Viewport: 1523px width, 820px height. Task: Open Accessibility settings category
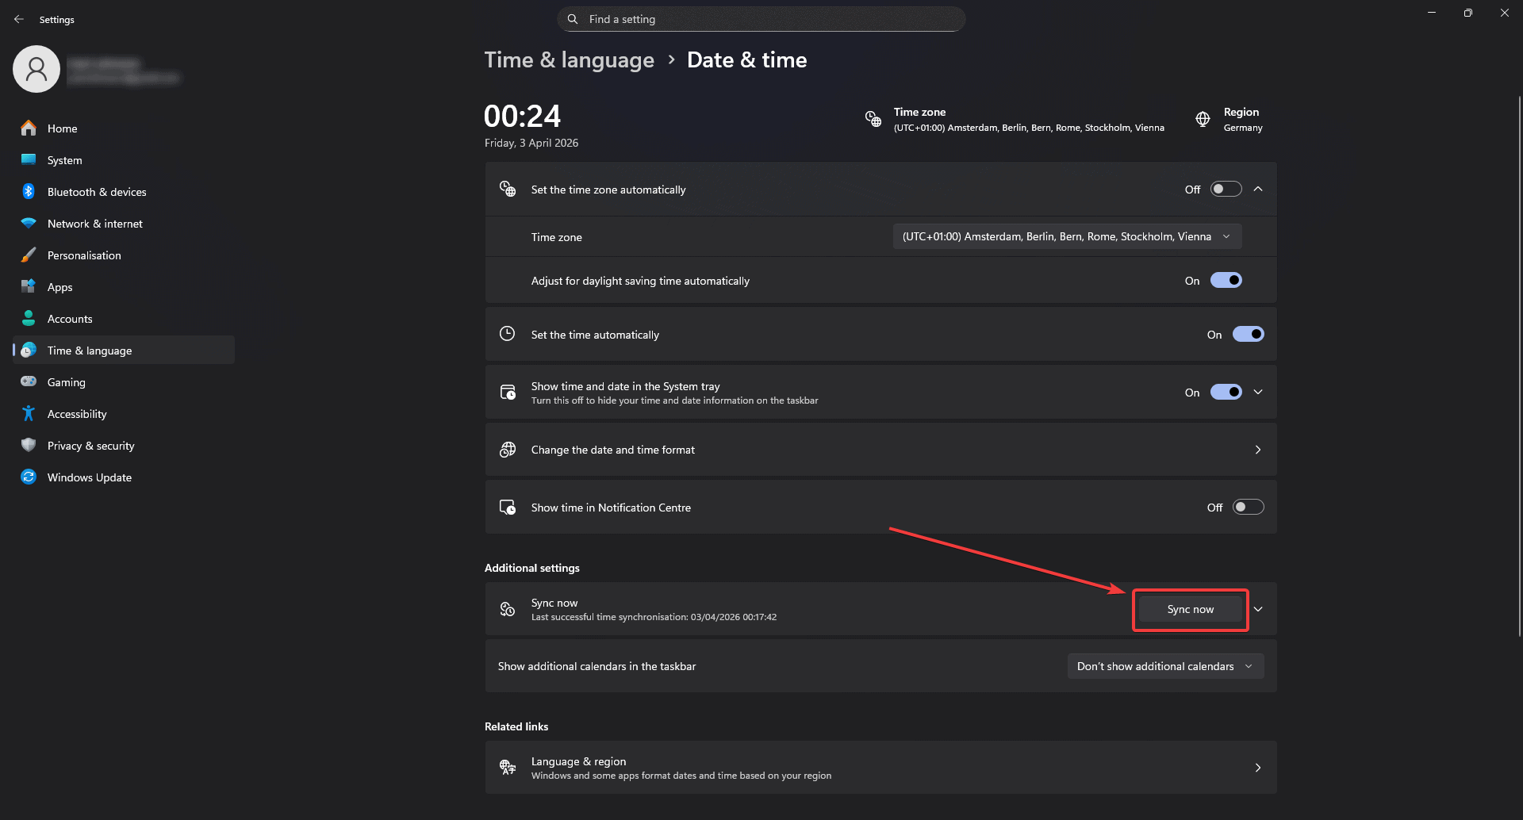(124, 413)
